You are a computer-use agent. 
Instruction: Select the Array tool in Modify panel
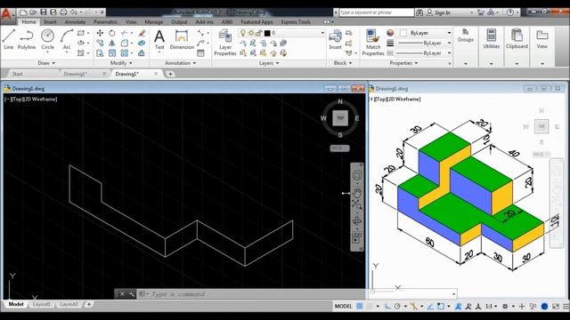point(125,53)
